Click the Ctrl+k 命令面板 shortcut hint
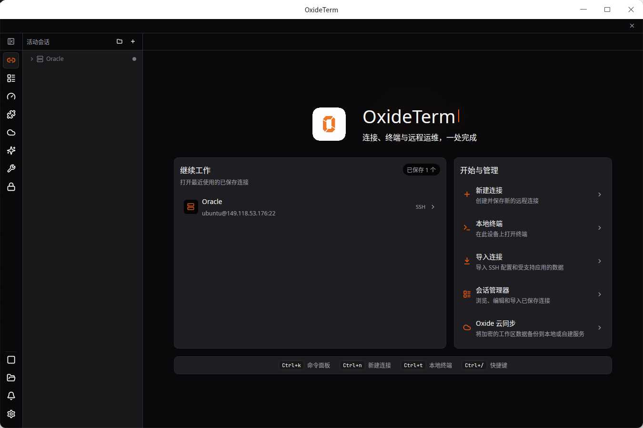The height and width of the screenshot is (428, 643). [x=304, y=365]
